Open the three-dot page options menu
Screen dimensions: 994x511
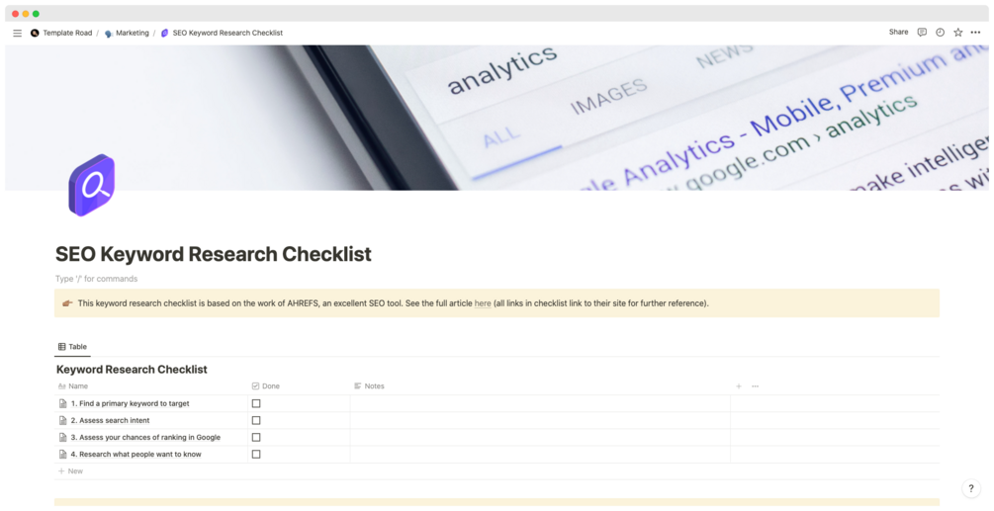(975, 33)
